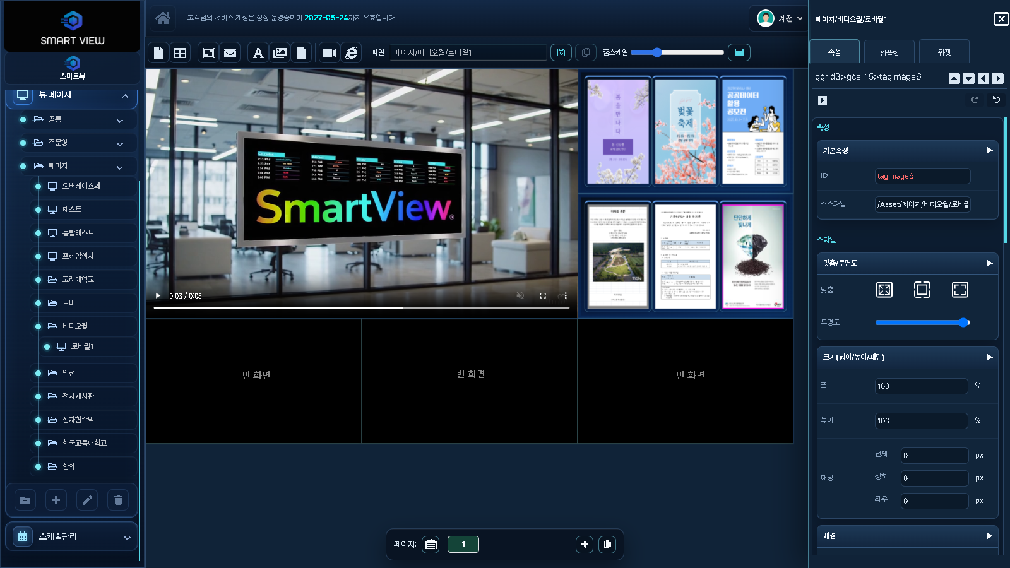Image resolution: width=1010 pixels, height=568 pixels.
Task: Collapse the 뷰 페이지 section
Action: point(125,96)
